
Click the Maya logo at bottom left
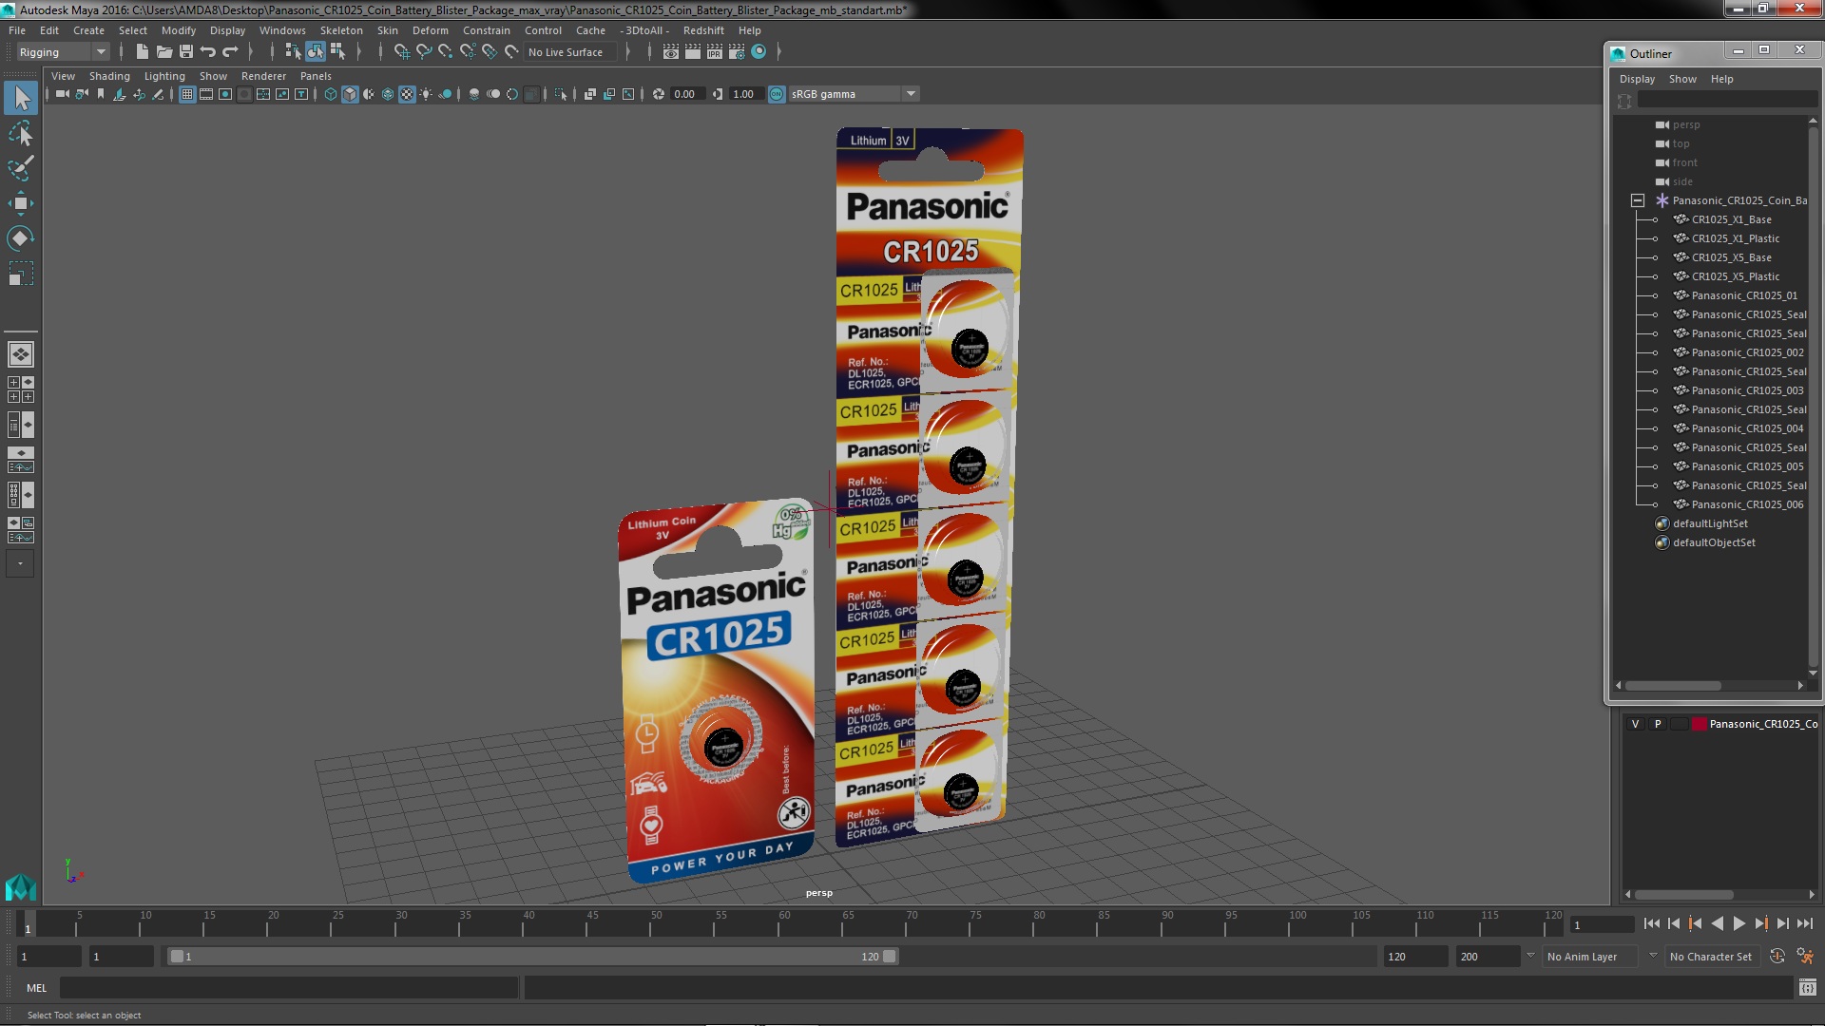21,887
